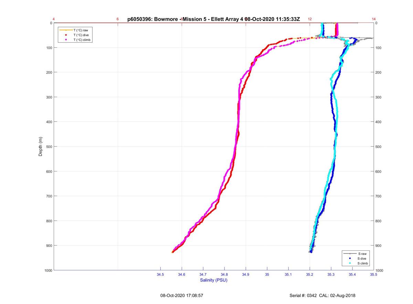
Task: Click the 'Depth (m)' axis label
Action: point(41,147)
